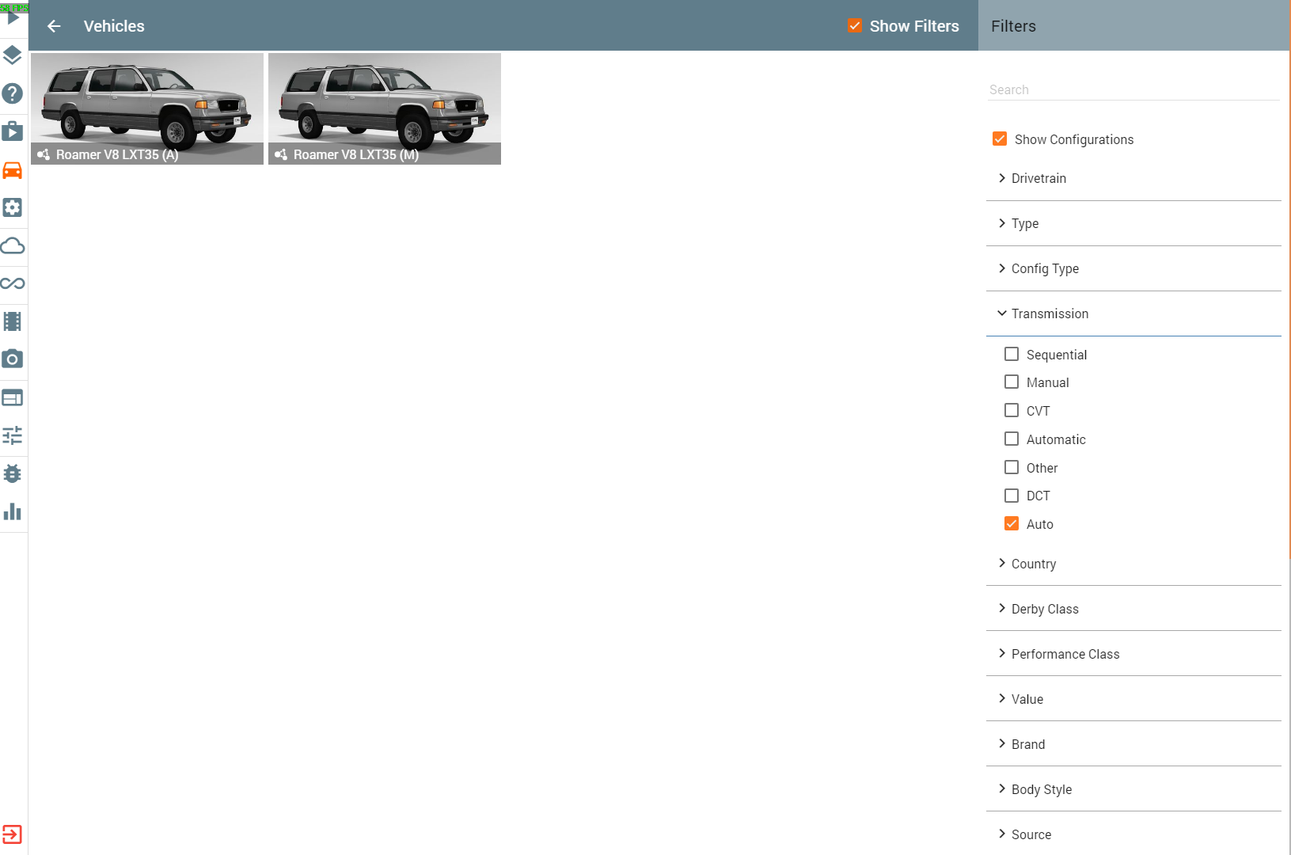Check the Sequential transmission box

1012,354
